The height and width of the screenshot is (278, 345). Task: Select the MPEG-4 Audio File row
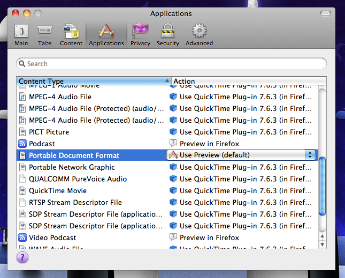point(167,97)
